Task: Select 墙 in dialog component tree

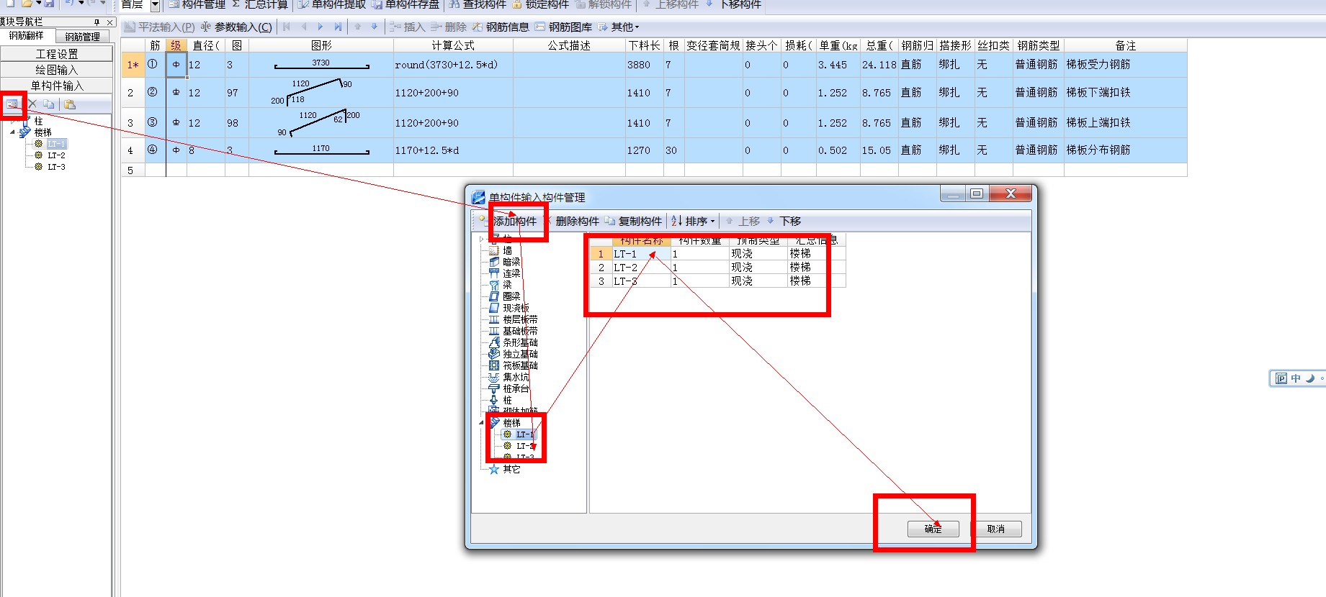Action: tap(507, 250)
